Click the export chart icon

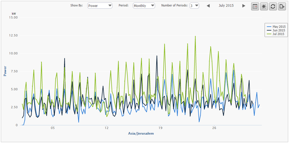(x=282, y=7)
